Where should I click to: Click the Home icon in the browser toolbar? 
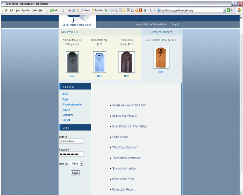pyautogui.click(x=78, y=10)
